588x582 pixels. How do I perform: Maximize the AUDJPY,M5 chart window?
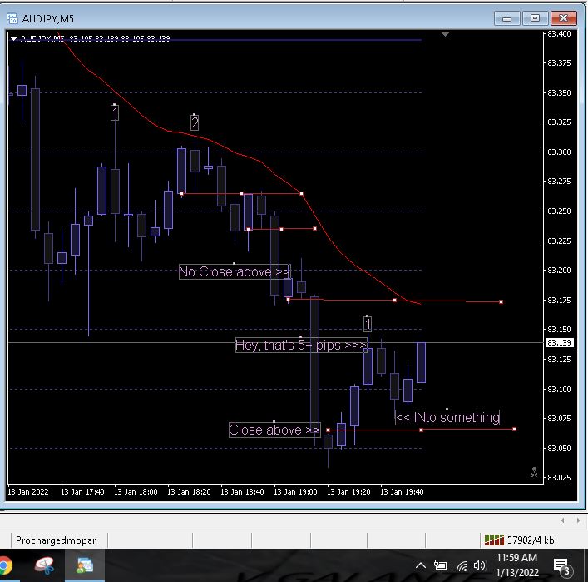[x=535, y=18]
